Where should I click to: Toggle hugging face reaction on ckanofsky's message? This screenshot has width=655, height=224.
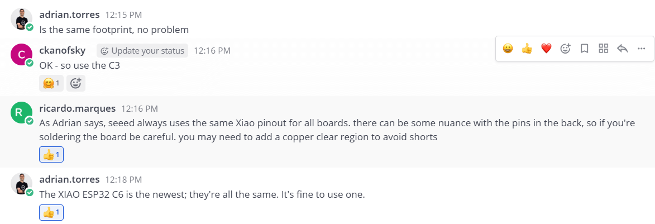click(x=51, y=83)
